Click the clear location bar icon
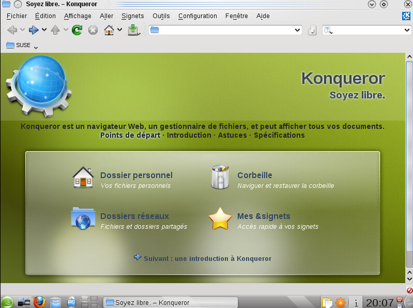Image resolution: width=413 pixels, height=308 pixels. click(312, 31)
